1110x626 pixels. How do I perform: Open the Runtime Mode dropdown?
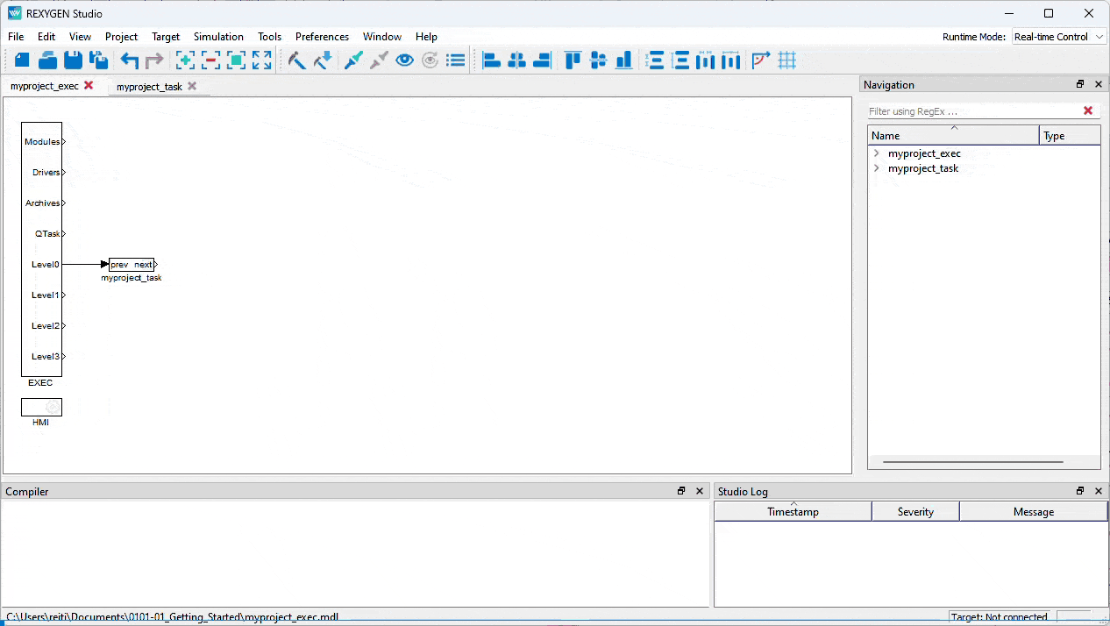pos(1059,37)
